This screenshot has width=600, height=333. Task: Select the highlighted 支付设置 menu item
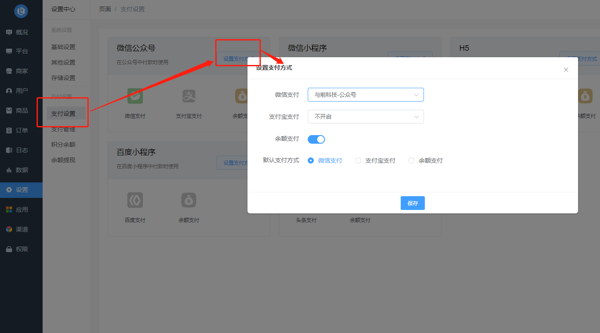pos(66,114)
